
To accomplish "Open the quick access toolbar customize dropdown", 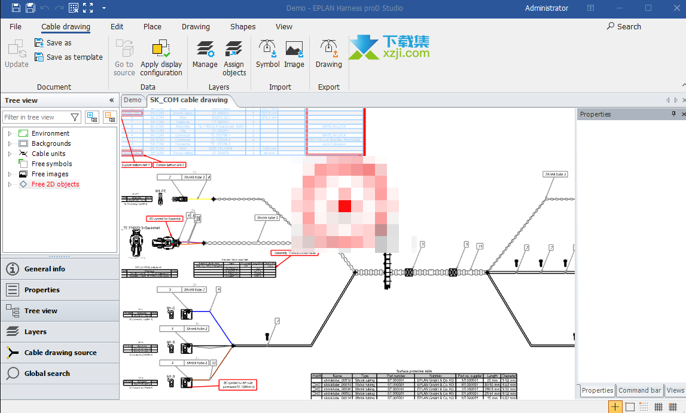I will pyautogui.click(x=103, y=8).
